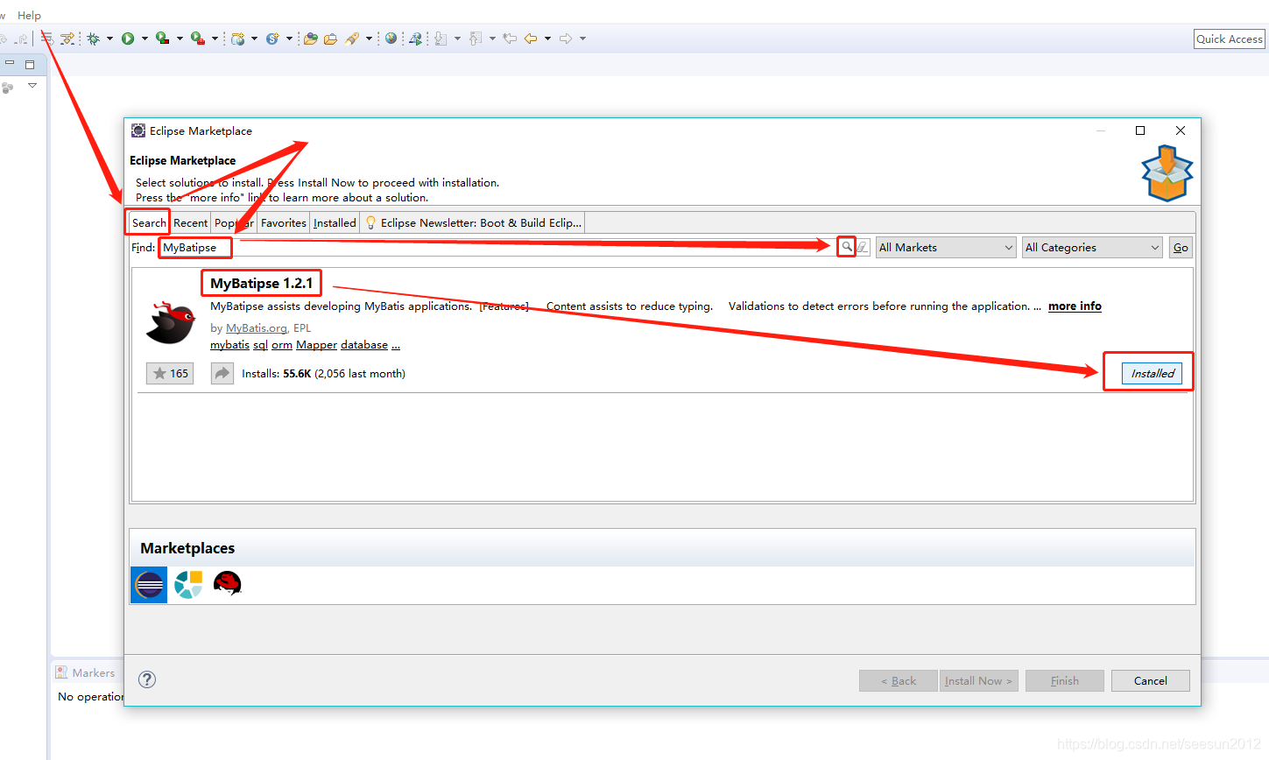This screenshot has width=1269, height=760.
Task: Click the more info link for MyBatipse
Action: (x=1075, y=306)
